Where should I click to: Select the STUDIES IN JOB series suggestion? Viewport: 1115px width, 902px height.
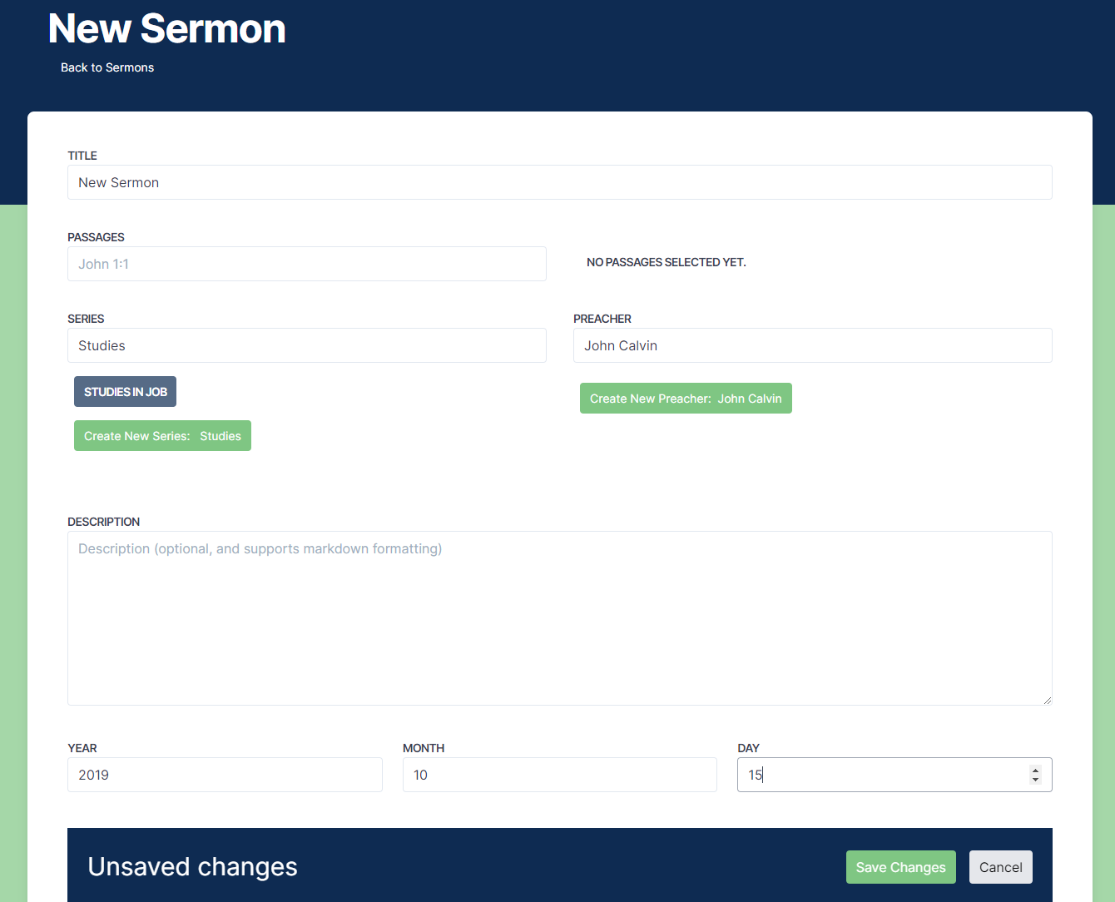(x=125, y=392)
